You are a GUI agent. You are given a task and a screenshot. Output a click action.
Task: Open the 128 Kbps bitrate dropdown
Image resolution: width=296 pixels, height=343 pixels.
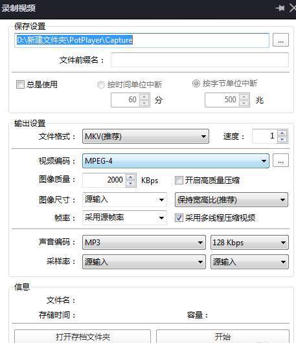(x=249, y=243)
